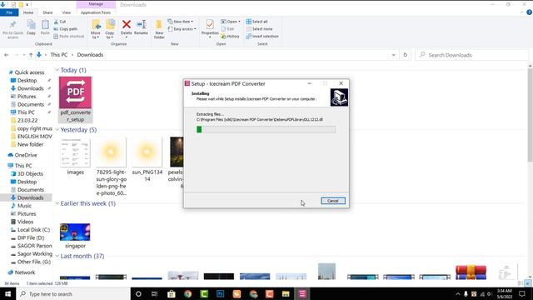Open the Windows Start menu
533x300 pixels.
pyautogui.click(x=7, y=294)
